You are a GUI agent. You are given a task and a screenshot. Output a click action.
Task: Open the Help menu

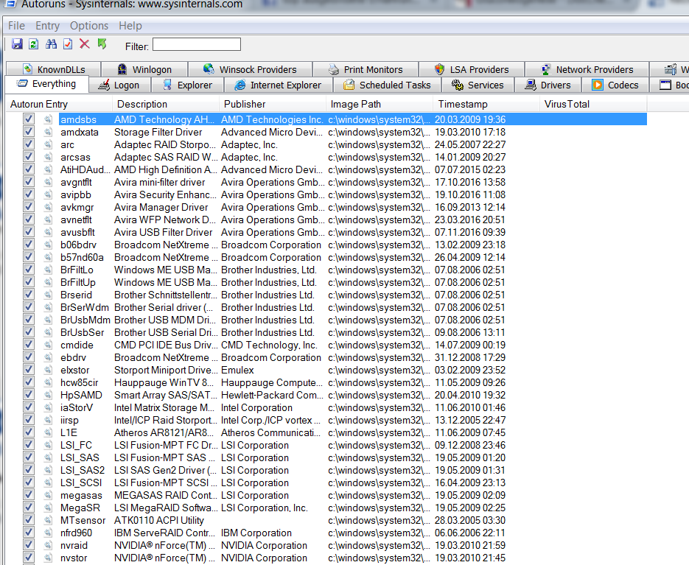pos(130,26)
